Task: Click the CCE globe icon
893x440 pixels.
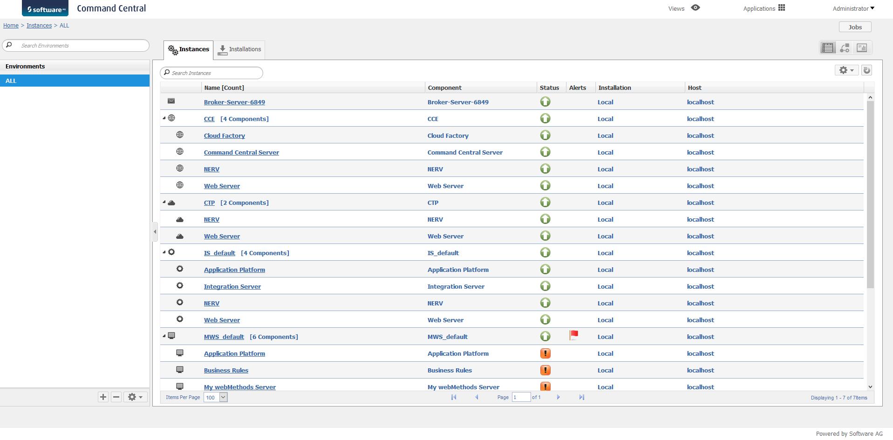Action: (171, 118)
